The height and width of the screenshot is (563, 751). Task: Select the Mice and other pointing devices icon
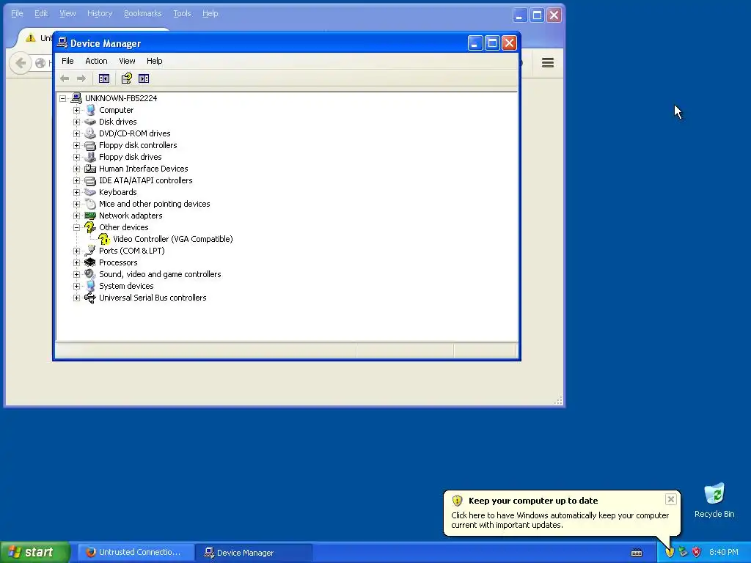pos(90,204)
